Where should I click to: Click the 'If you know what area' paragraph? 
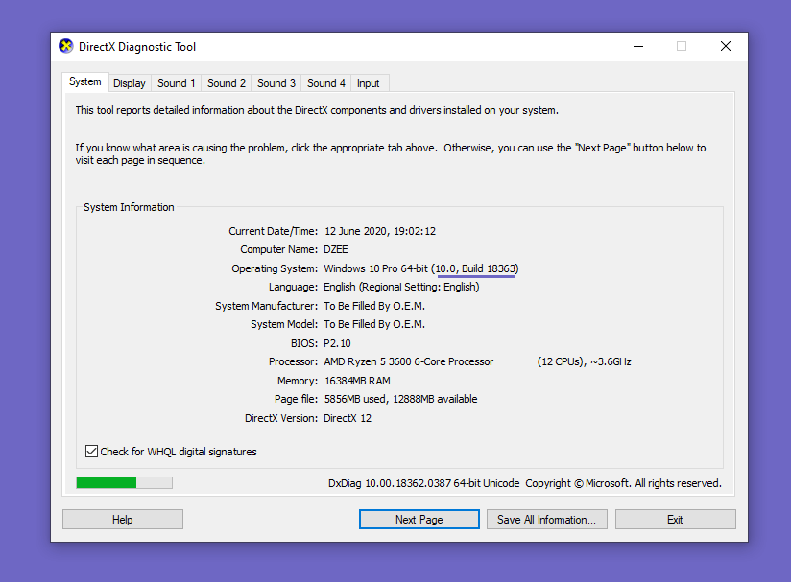pyautogui.click(x=391, y=153)
